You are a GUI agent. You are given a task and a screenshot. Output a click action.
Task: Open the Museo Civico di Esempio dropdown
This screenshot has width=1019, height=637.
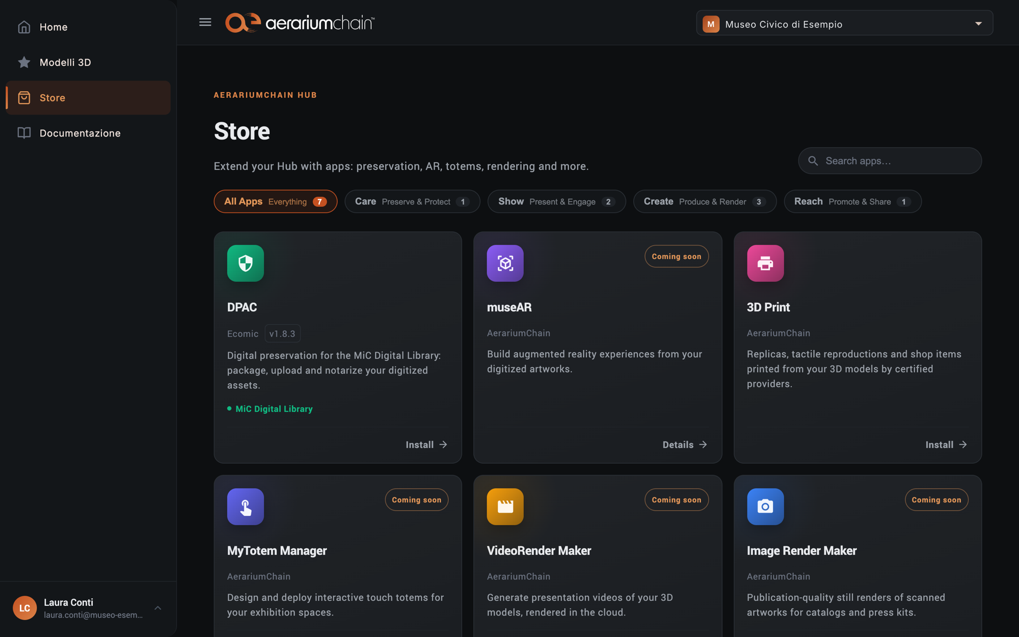click(x=844, y=23)
